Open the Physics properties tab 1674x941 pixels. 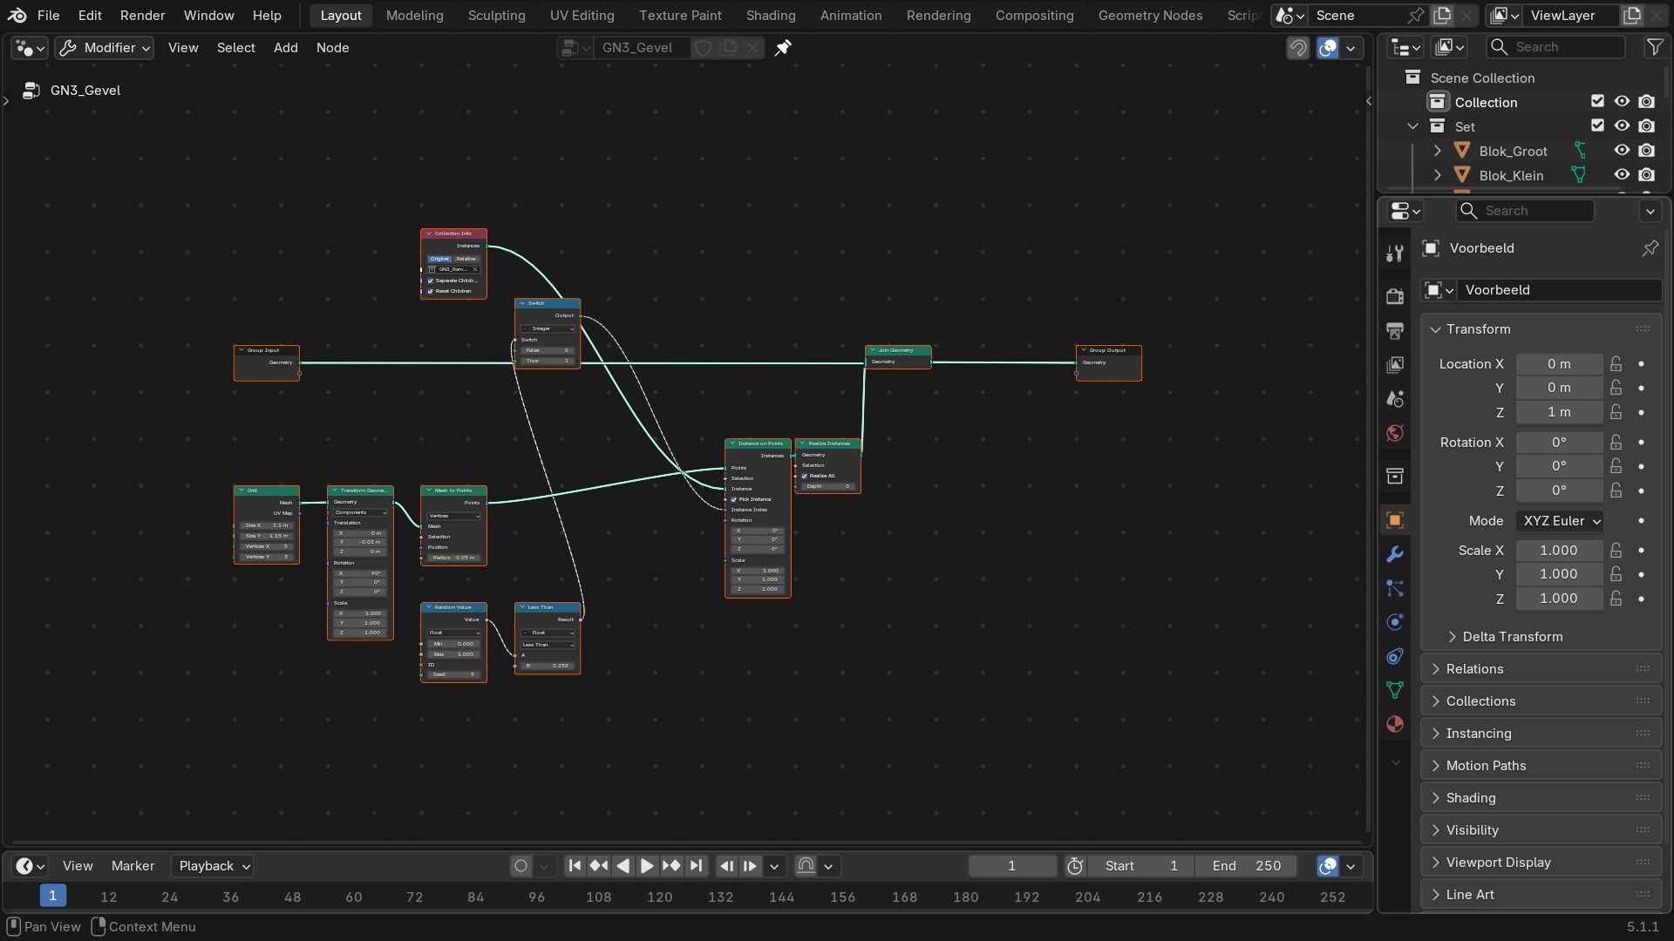[x=1395, y=622]
